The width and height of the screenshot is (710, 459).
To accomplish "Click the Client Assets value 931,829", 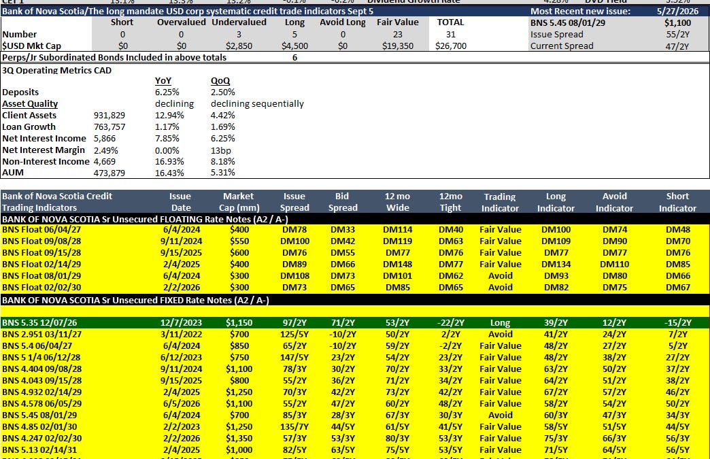I will 109,116.
